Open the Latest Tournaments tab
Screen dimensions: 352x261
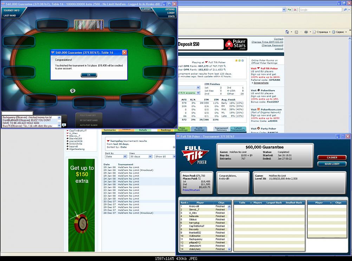238,129
